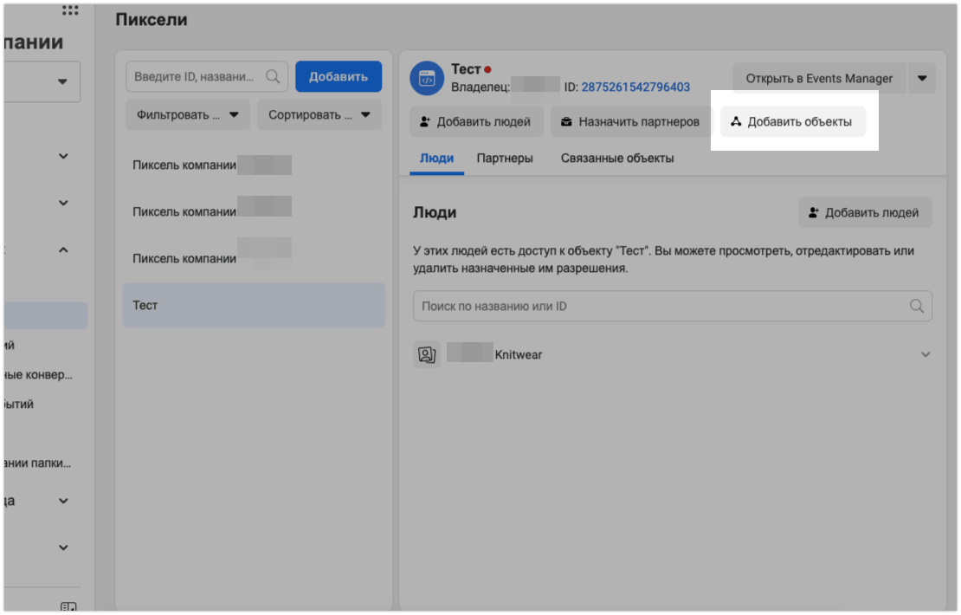
Task: Click Назначить партнеров button
Action: pos(630,122)
